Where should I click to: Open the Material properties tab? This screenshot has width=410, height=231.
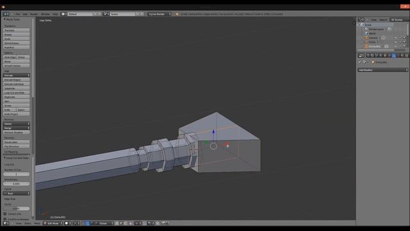pyautogui.click(x=402, y=56)
